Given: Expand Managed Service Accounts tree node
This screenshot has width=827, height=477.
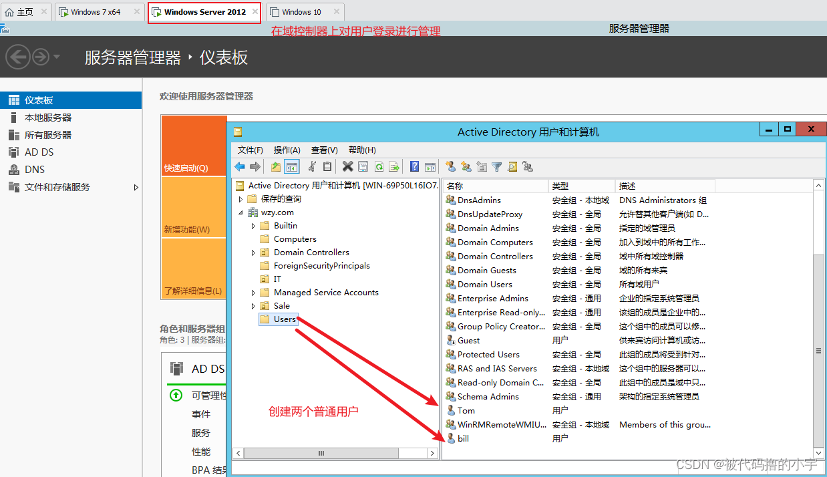Looking at the screenshot, I should point(254,293).
